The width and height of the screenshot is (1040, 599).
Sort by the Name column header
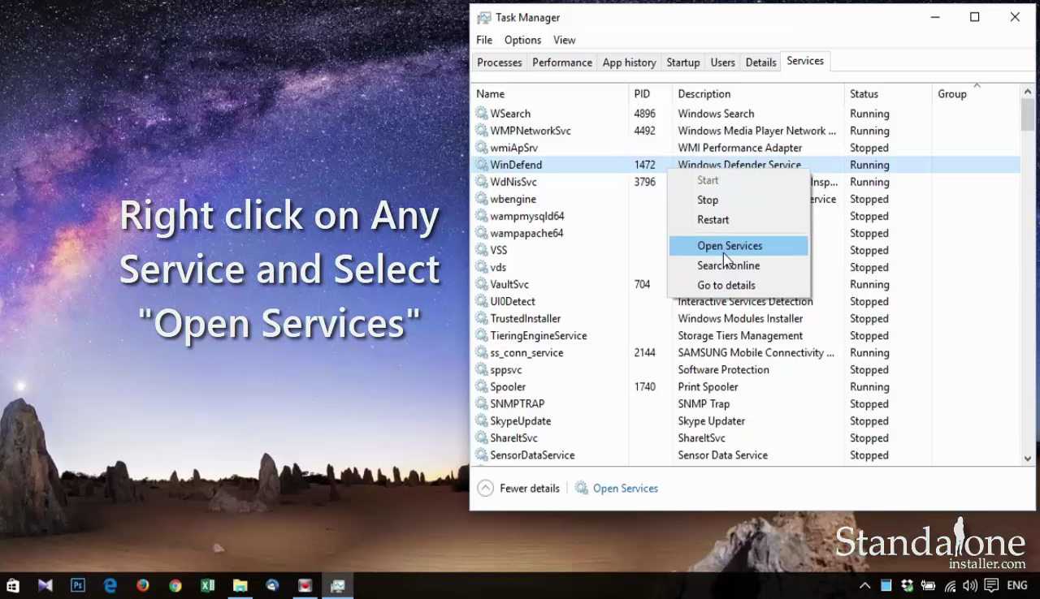point(550,94)
